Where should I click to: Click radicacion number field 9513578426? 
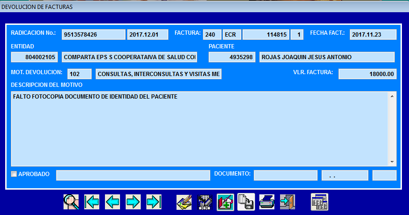[x=93, y=35]
